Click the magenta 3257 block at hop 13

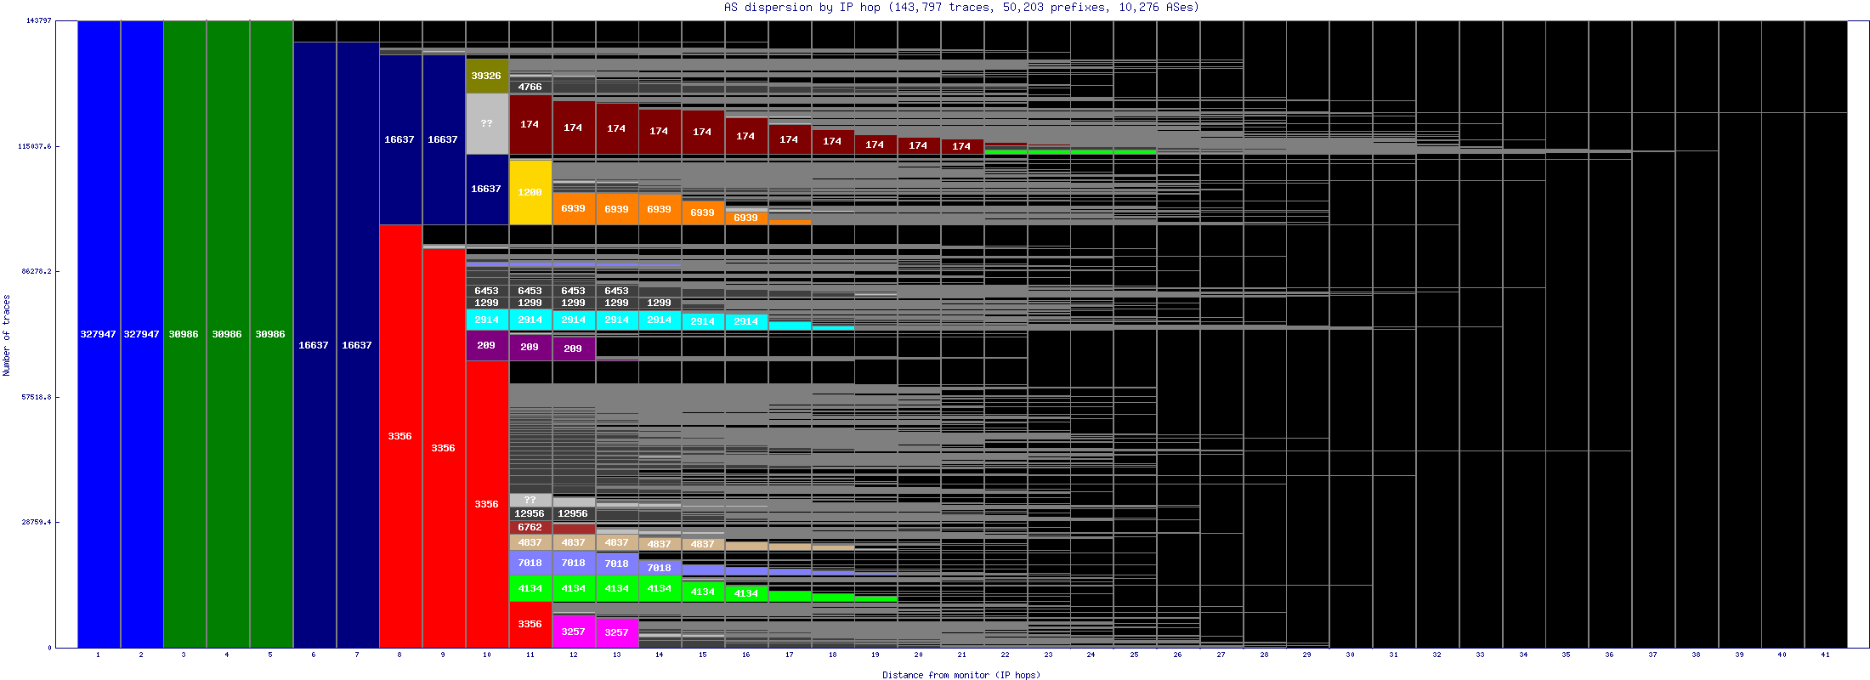(x=617, y=632)
